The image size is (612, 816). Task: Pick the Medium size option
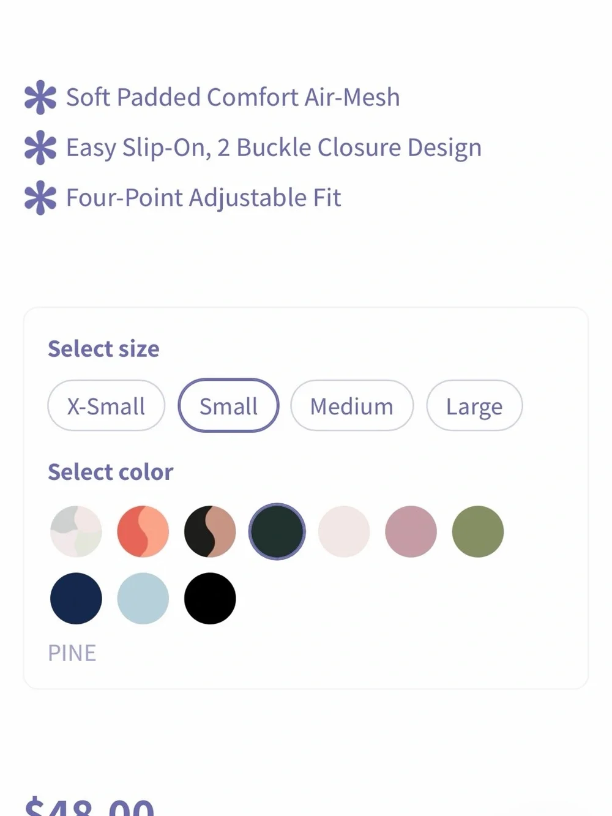[352, 406]
